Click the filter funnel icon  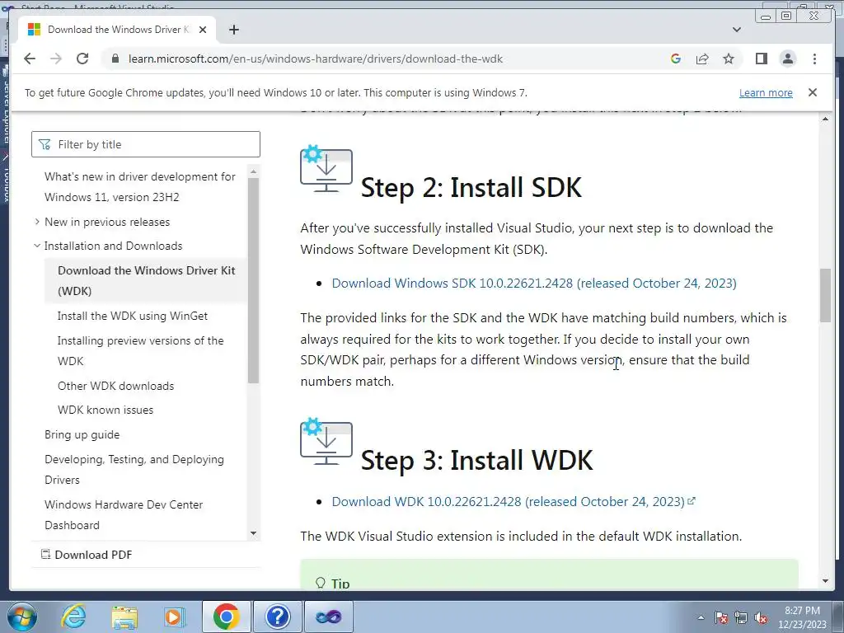[x=45, y=144]
